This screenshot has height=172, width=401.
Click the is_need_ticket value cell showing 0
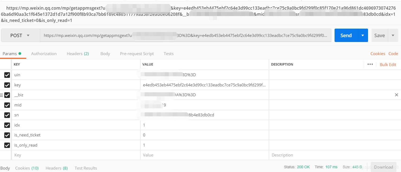coord(205,135)
